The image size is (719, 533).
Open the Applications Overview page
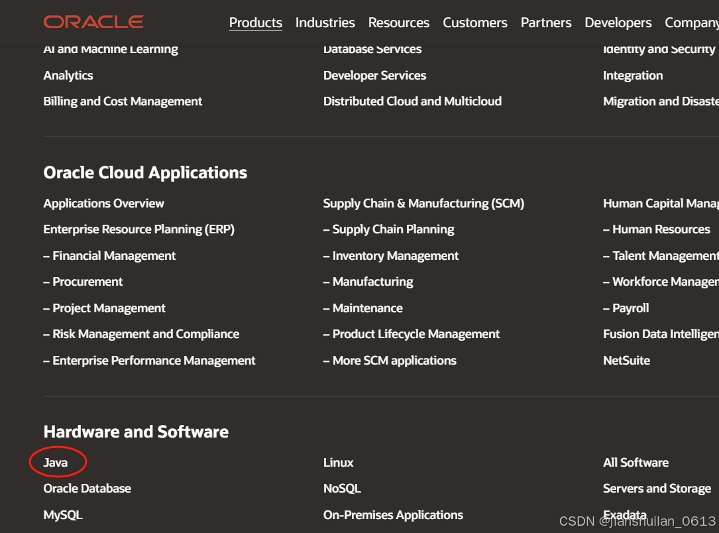tap(103, 203)
